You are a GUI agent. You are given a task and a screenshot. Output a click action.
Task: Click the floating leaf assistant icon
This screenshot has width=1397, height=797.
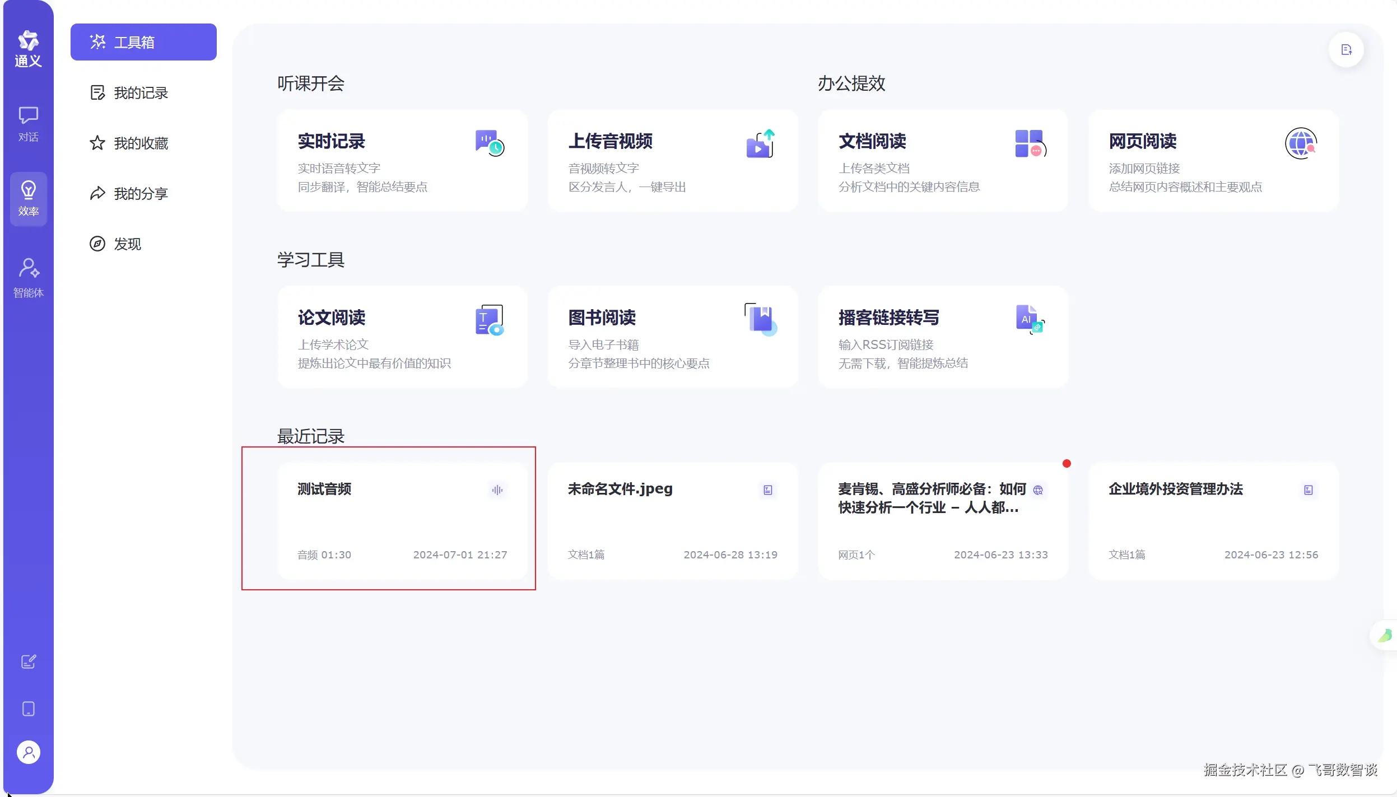pos(1384,635)
